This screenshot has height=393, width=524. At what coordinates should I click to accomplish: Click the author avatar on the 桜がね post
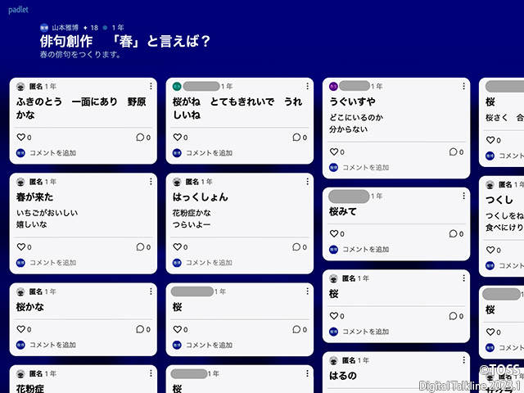tap(177, 86)
